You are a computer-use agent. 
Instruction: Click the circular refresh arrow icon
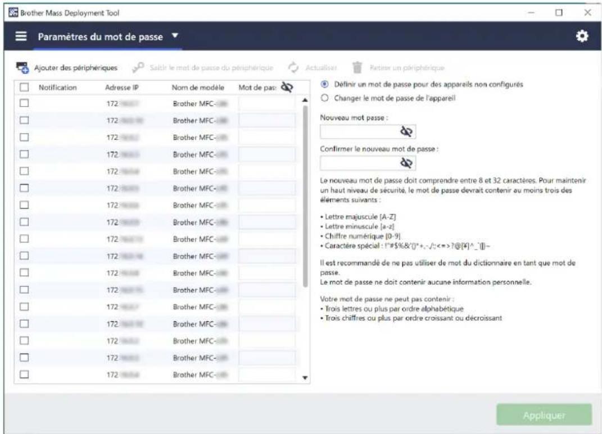(x=293, y=67)
